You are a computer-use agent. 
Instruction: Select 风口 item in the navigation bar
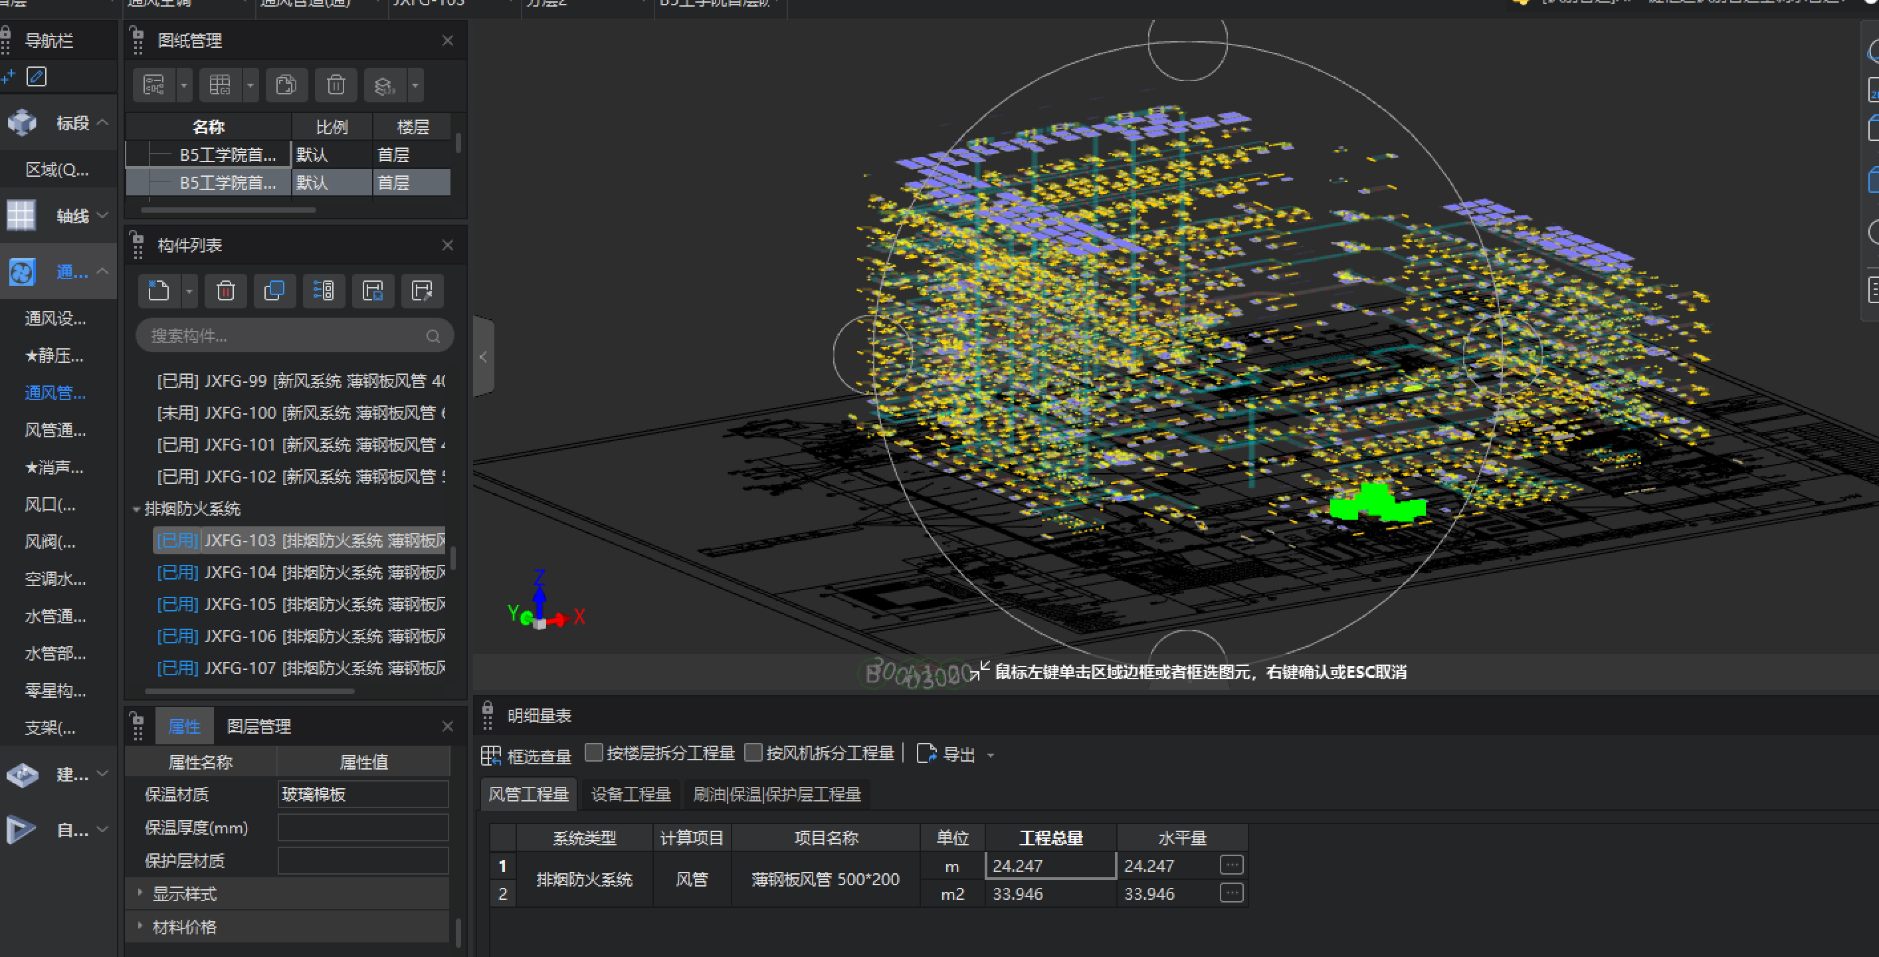point(50,505)
